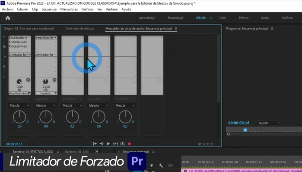The width and height of the screenshot is (302, 172).
Task: Toggle the Loop playback button
Action: [123, 144]
